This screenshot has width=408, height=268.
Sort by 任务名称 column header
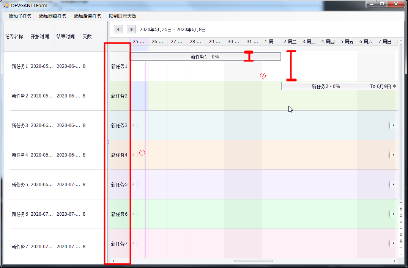click(16, 36)
